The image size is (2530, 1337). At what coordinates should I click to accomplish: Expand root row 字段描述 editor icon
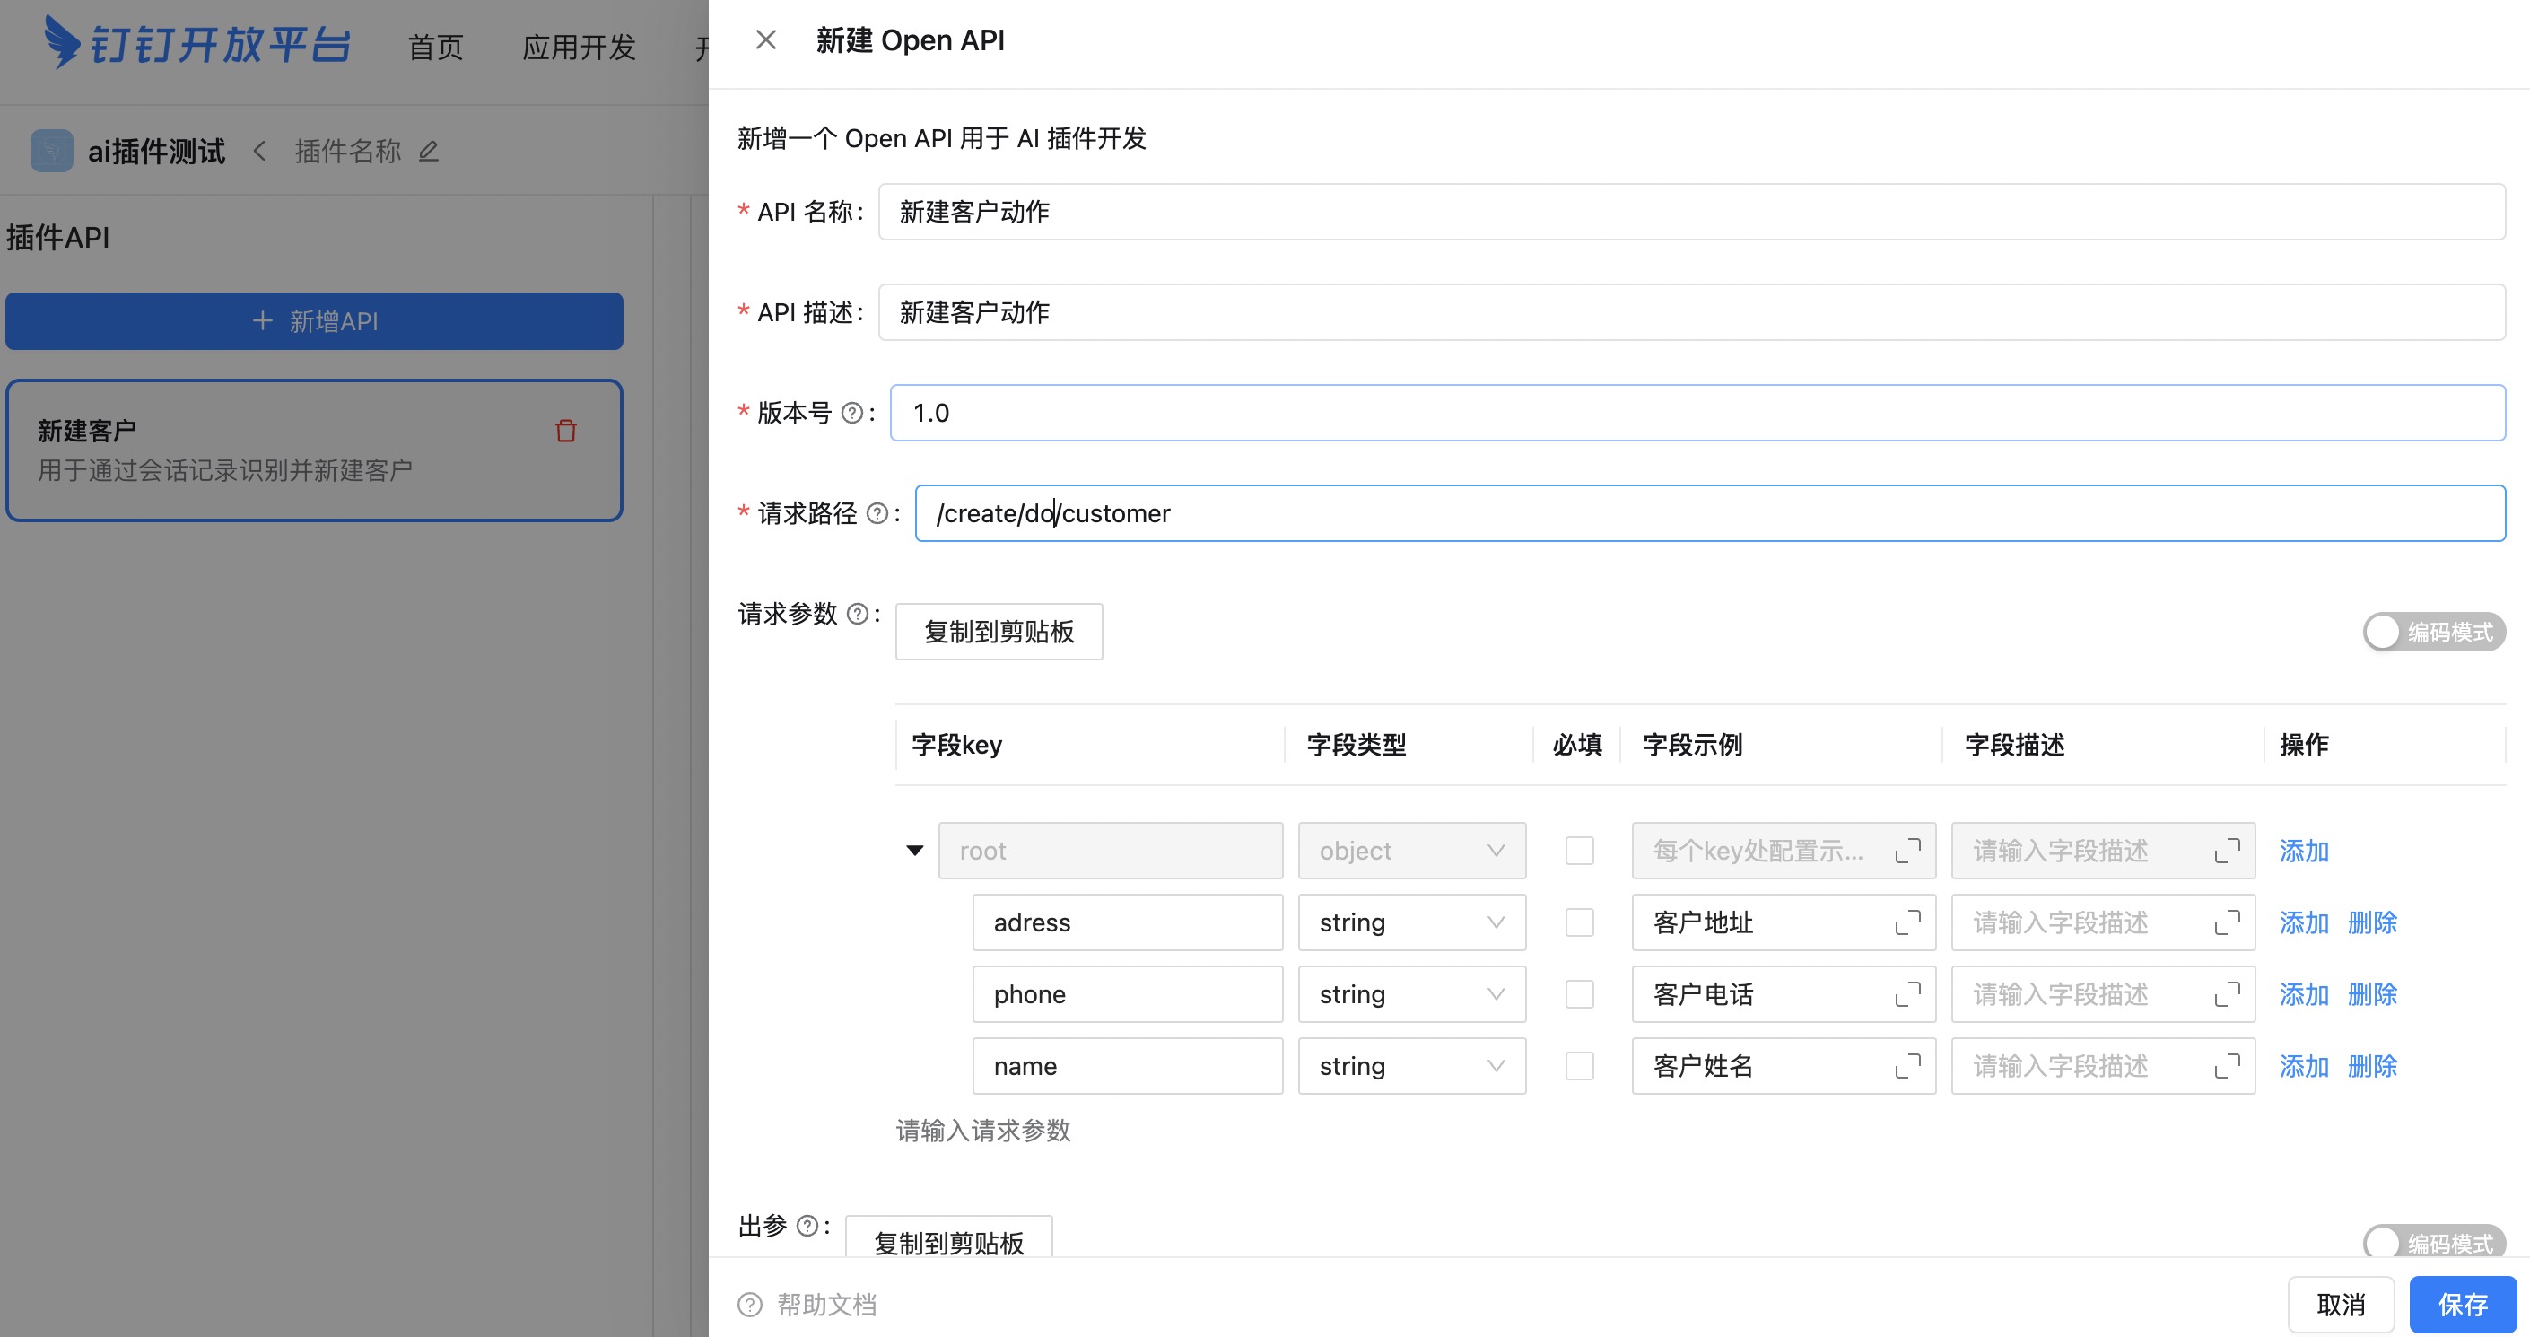click(x=2228, y=851)
